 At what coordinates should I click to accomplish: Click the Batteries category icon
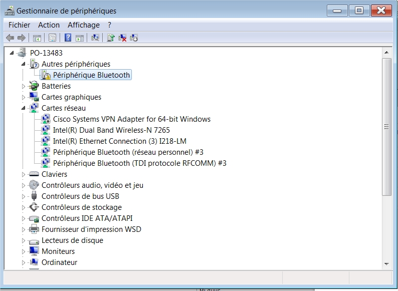(34, 86)
